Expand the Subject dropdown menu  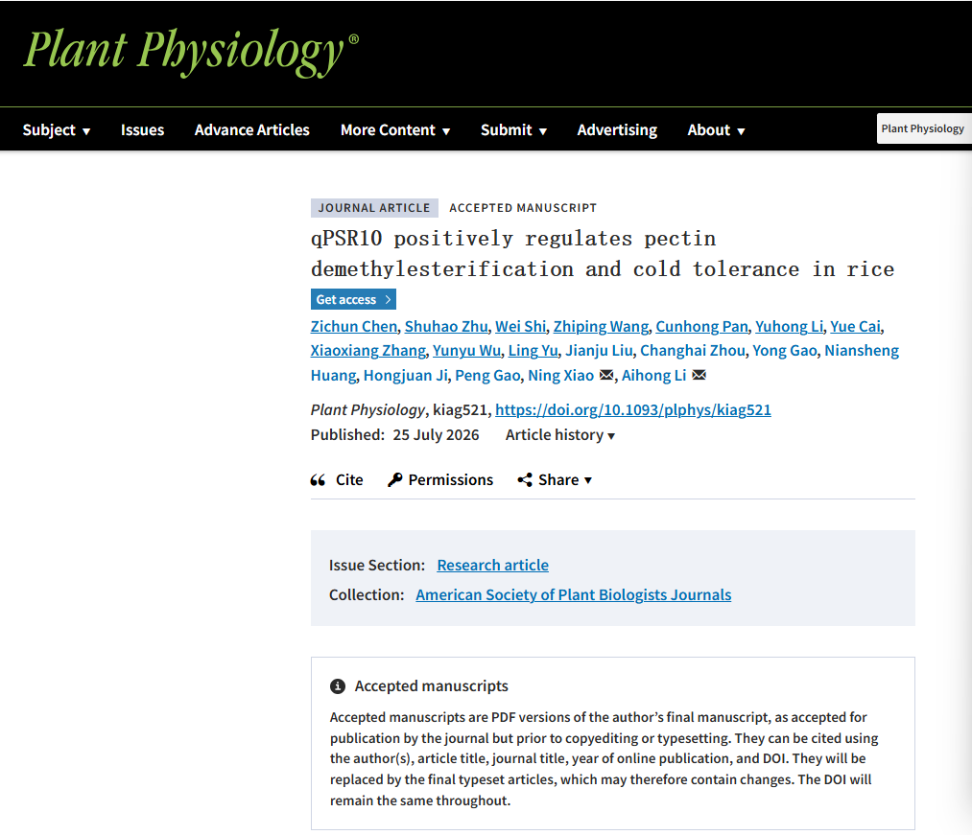pos(57,130)
